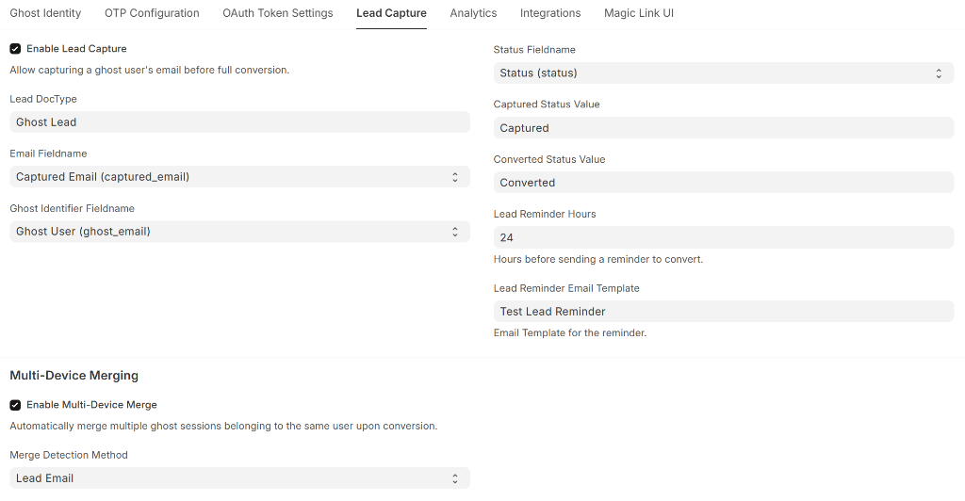Uncheck the Enable Lead Capture checkbox
The width and height of the screenshot is (965, 501).
click(15, 49)
